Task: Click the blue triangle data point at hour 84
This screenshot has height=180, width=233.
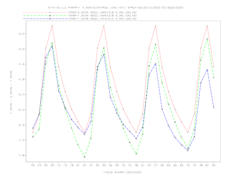Action: [214, 108]
